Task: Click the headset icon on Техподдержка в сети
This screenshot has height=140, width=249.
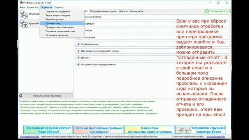Action: (x=207, y=11)
